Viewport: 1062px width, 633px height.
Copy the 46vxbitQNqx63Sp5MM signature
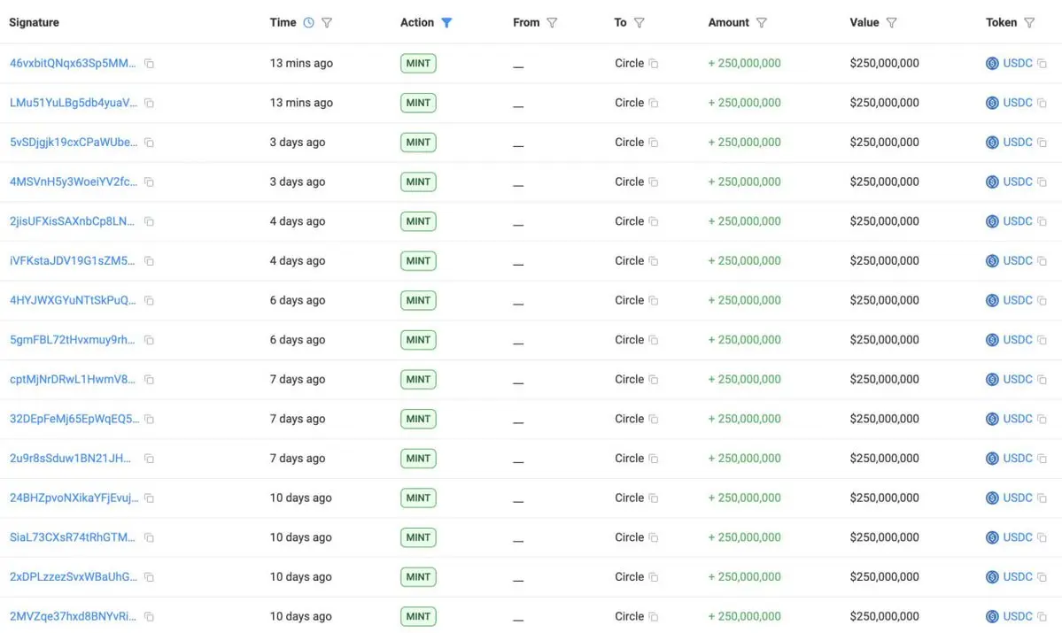pos(149,64)
